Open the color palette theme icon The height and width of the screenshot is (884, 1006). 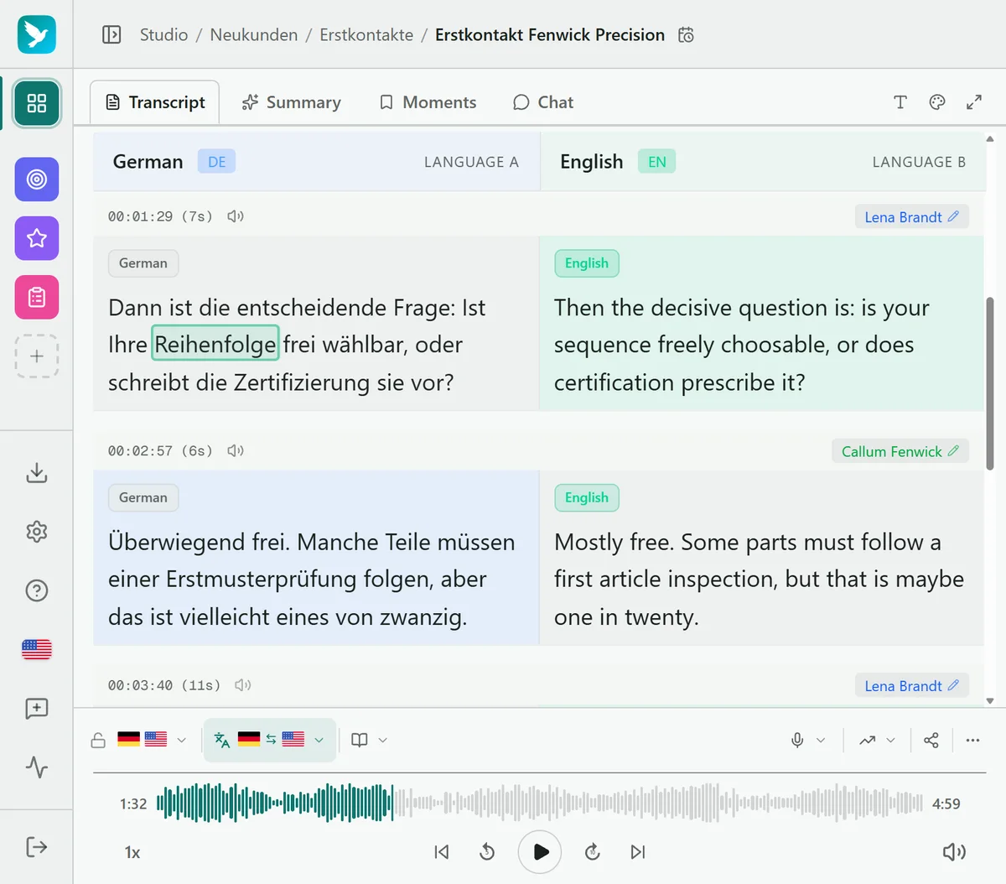937,102
